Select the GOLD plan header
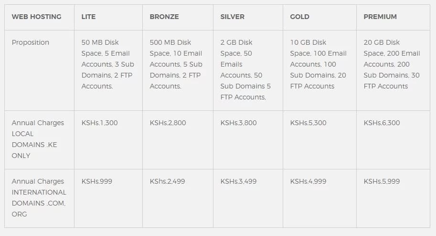This screenshot has width=436, height=236. 299,17
